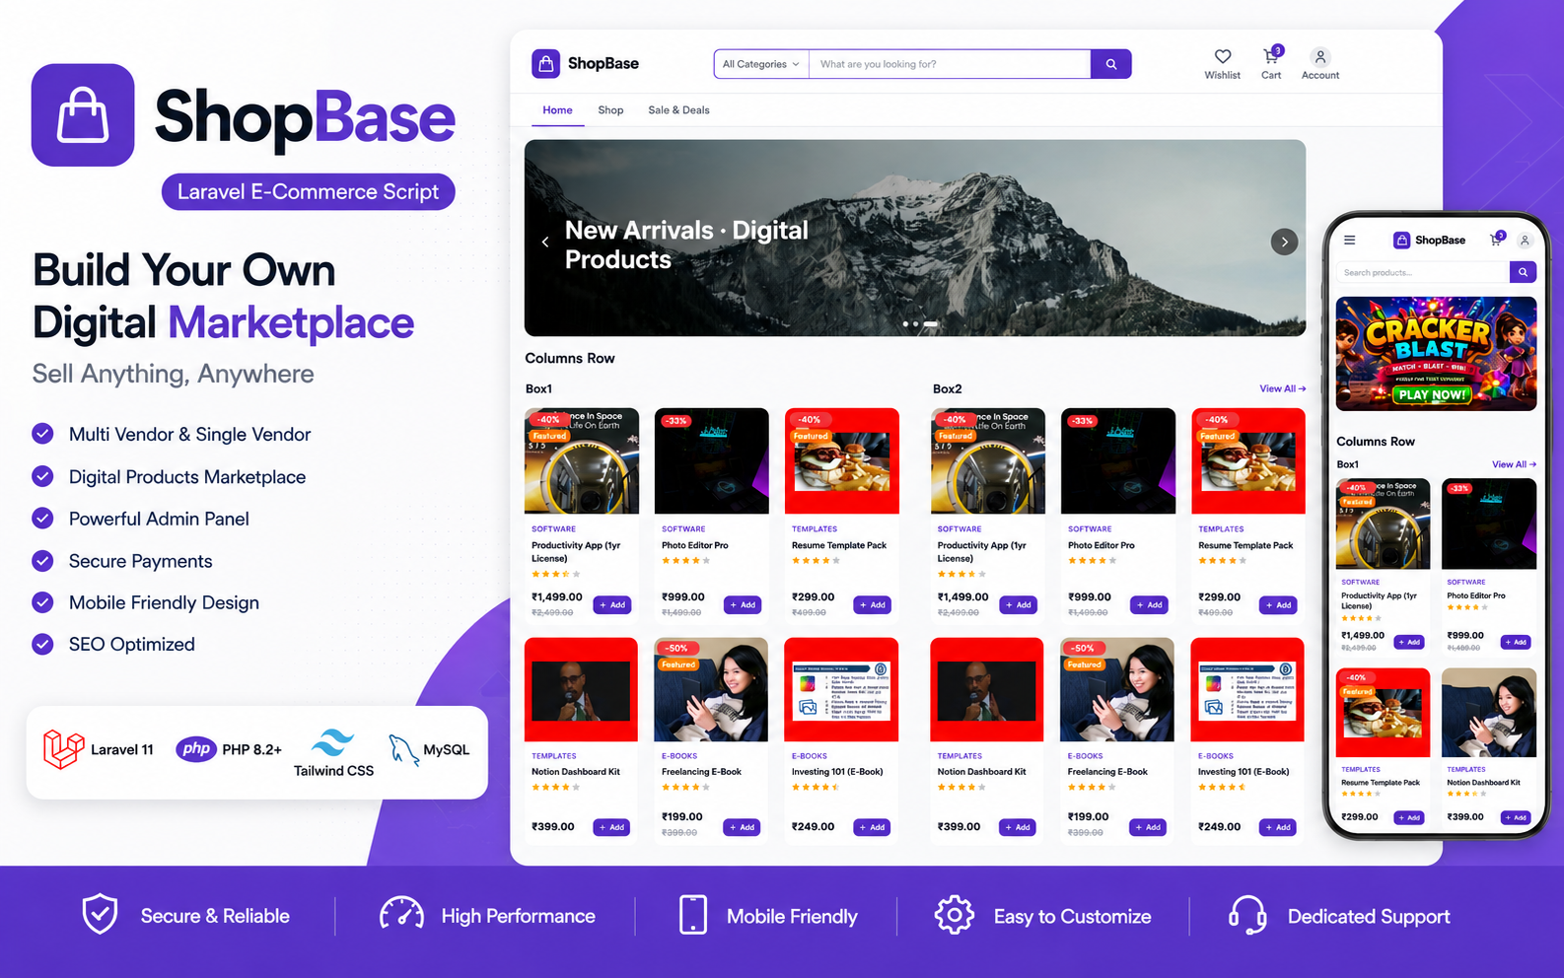The height and width of the screenshot is (978, 1564).
Task: Add Box2 Freelancing E-Book to cart
Action: coord(1148,827)
